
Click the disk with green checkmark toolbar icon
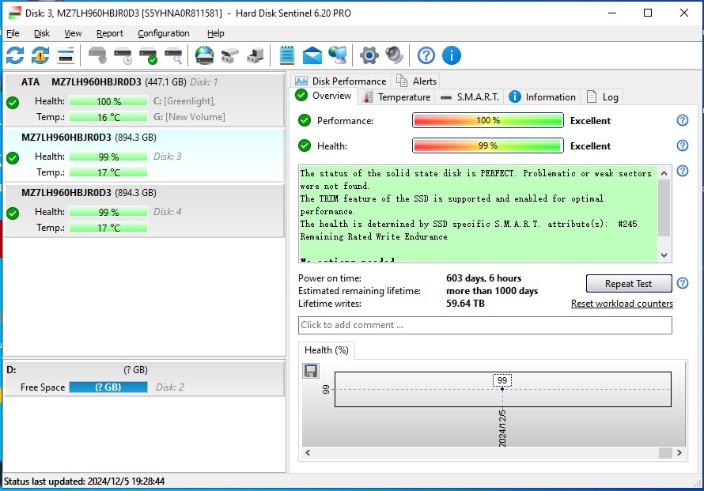pyautogui.click(x=148, y=55)
